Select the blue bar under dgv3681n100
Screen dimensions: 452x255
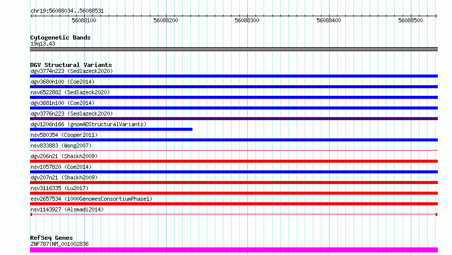point(234,108)
